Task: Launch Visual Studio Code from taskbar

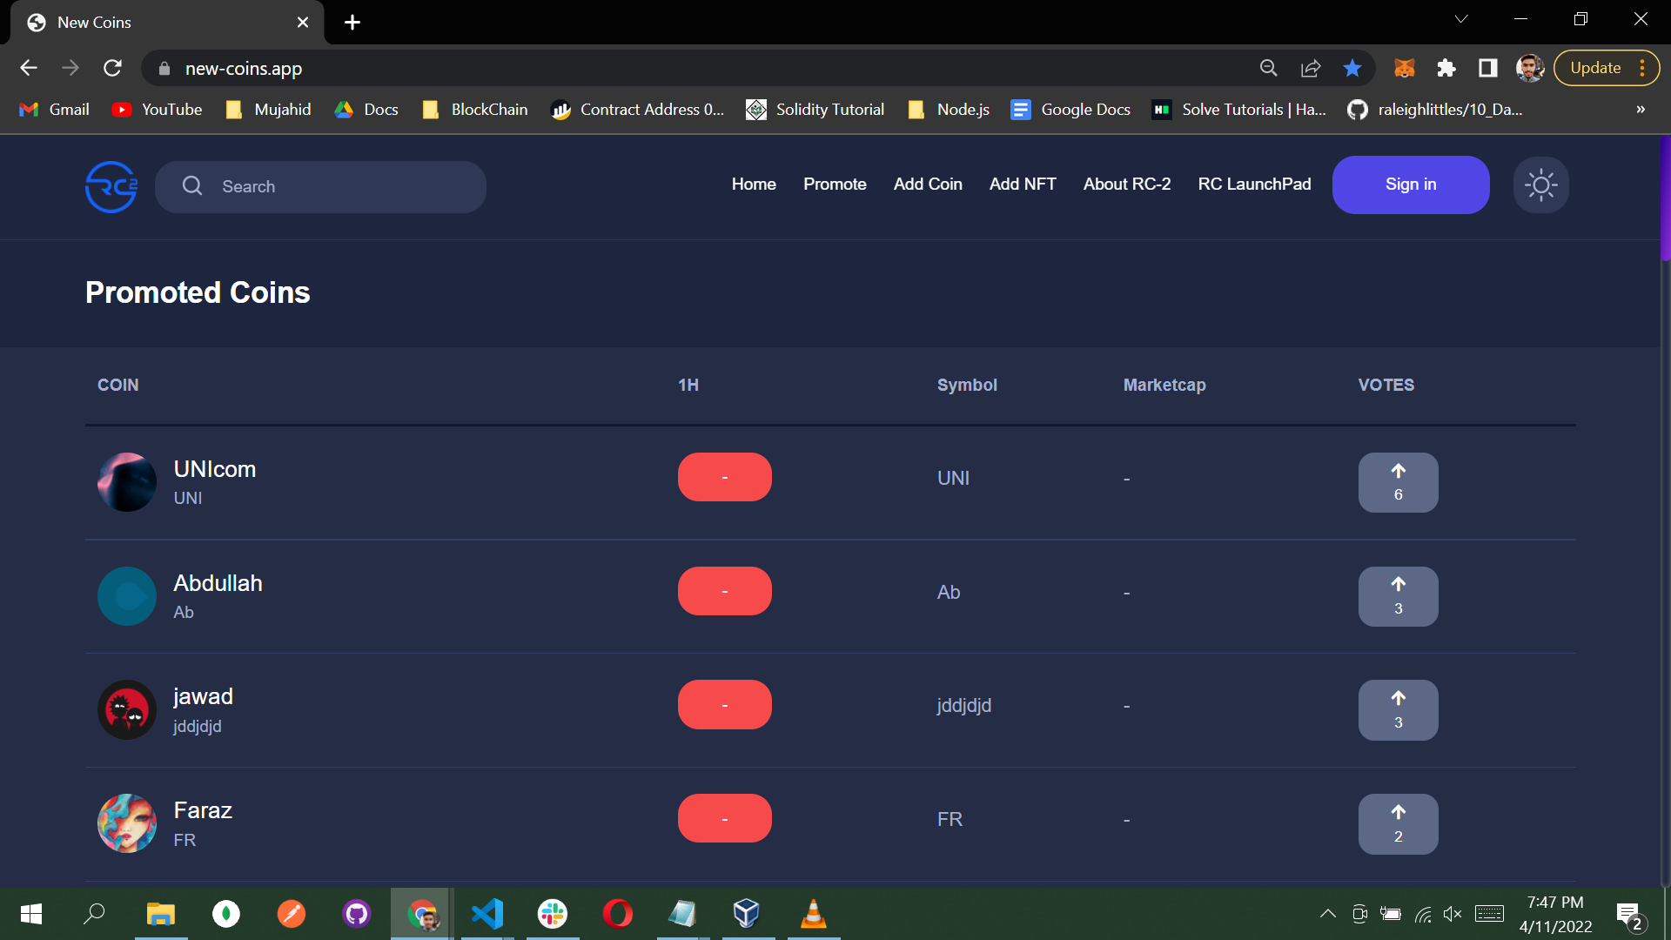Action: (487, 914)
